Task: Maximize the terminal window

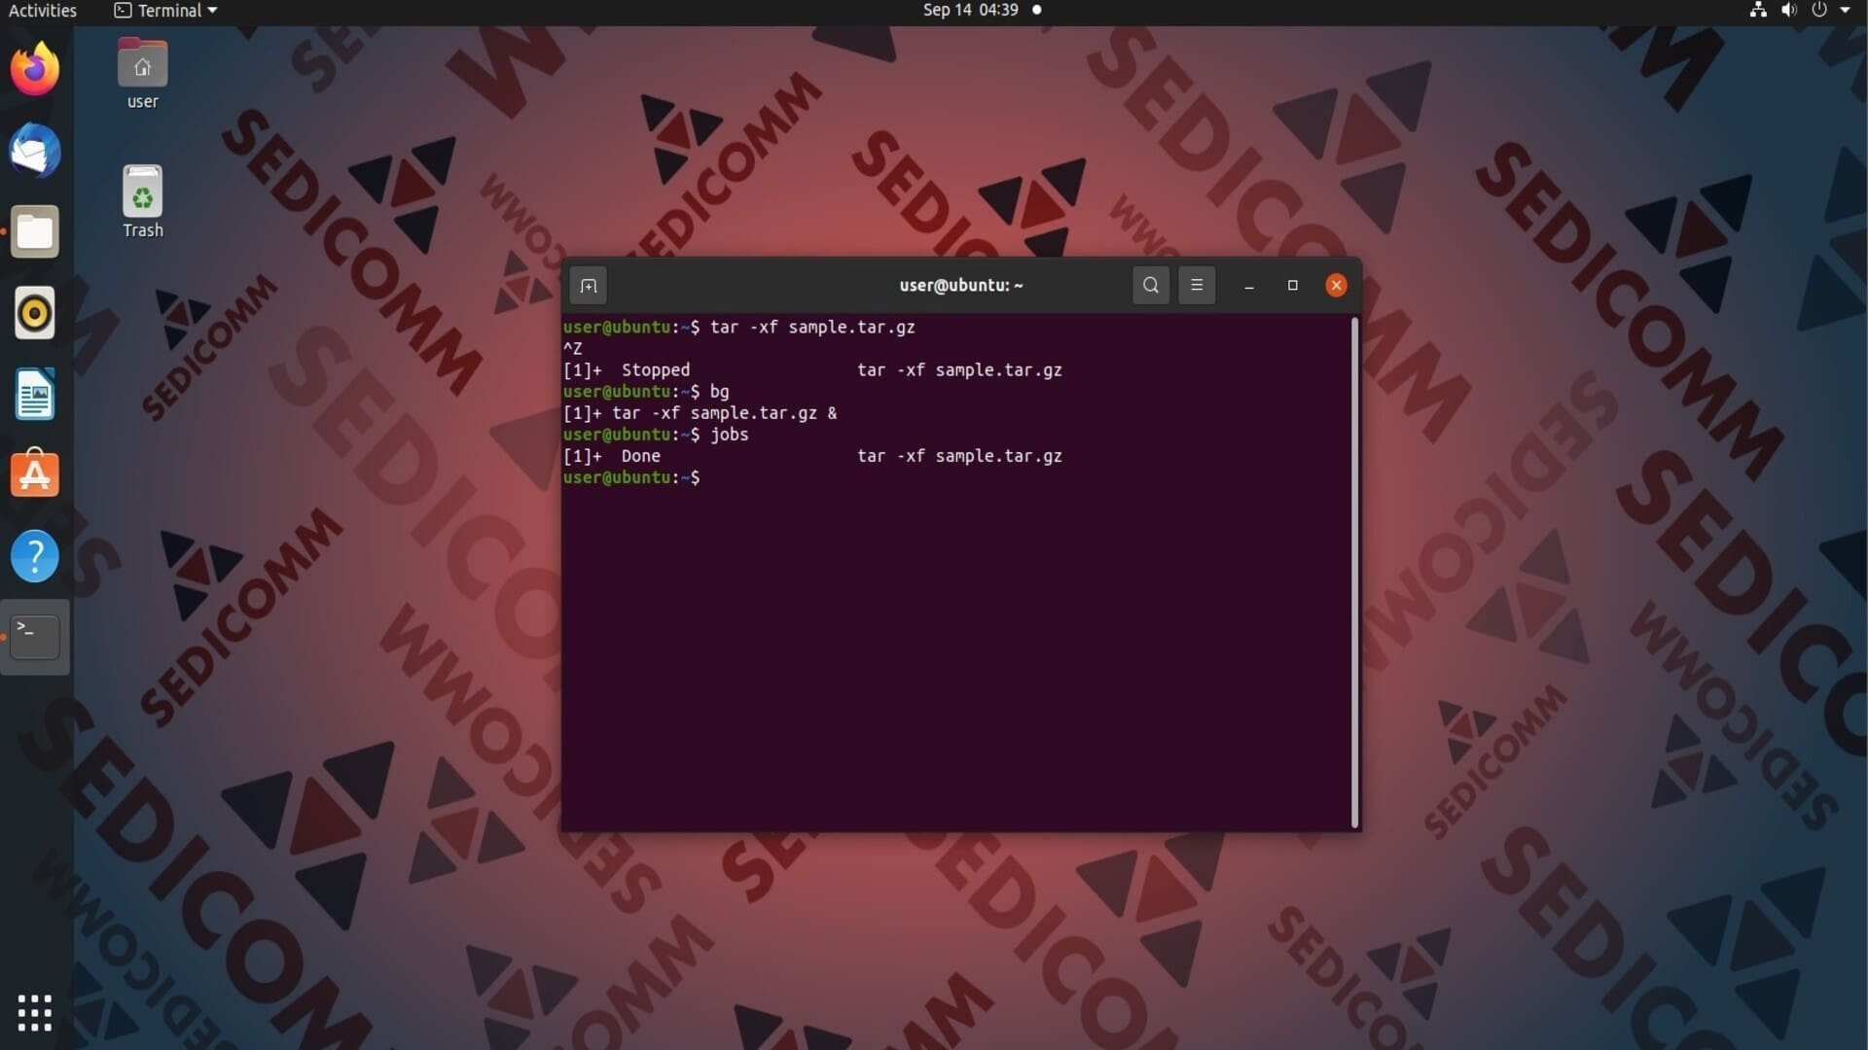Action: [x=1293, y=285]
